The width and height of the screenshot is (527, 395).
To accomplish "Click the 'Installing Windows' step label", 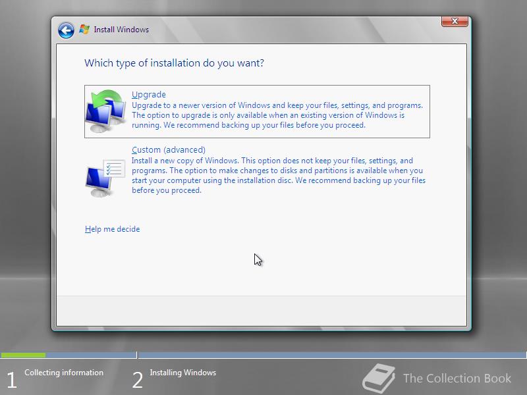I will pos(183,373).
